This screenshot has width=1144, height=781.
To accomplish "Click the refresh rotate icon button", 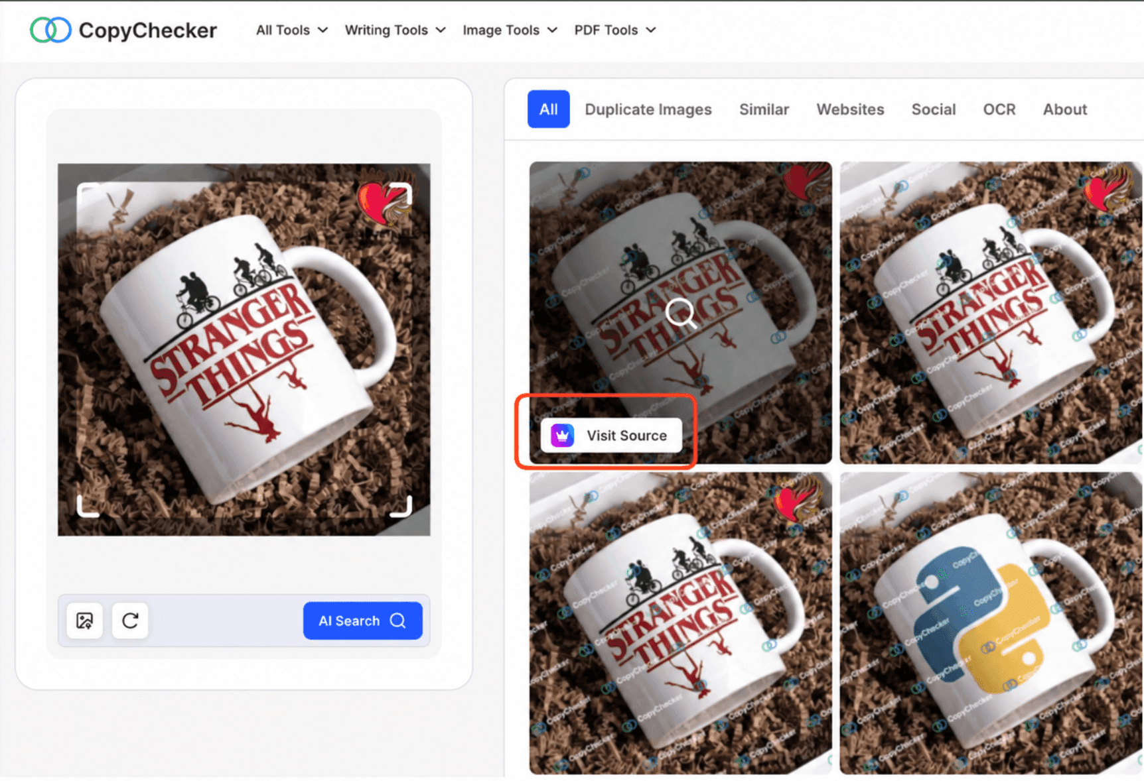I will [130, 621].
